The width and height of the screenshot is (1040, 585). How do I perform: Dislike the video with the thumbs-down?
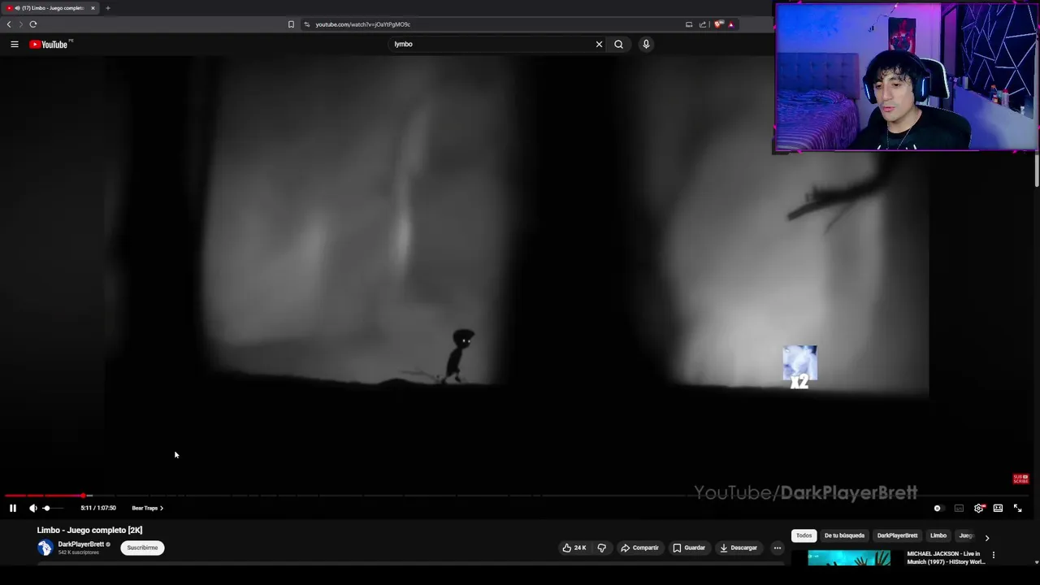602,548
